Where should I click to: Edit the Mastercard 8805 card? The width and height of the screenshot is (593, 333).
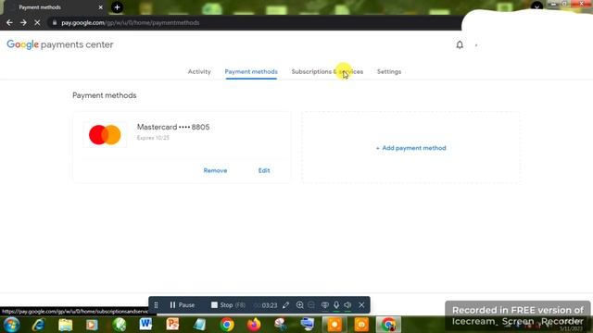pyautogui.click(x=264, y=170)
